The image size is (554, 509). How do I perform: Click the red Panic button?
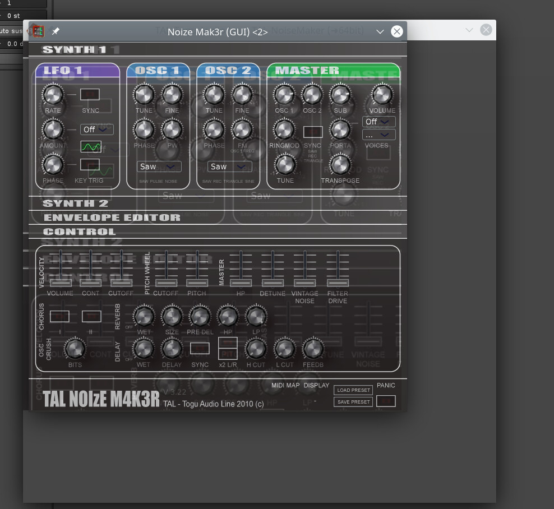pyautogui.click(x=386, y=401)
